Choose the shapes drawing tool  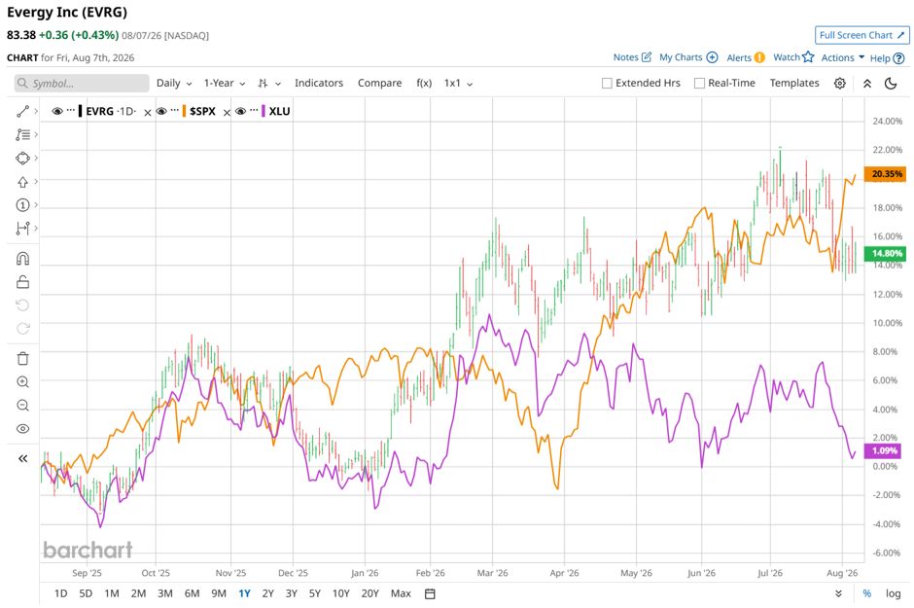point(22,158)
